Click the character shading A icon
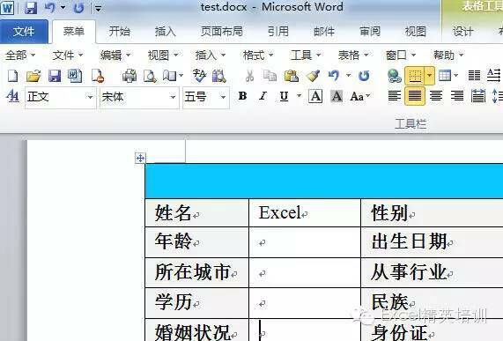 tap(337, 96)
